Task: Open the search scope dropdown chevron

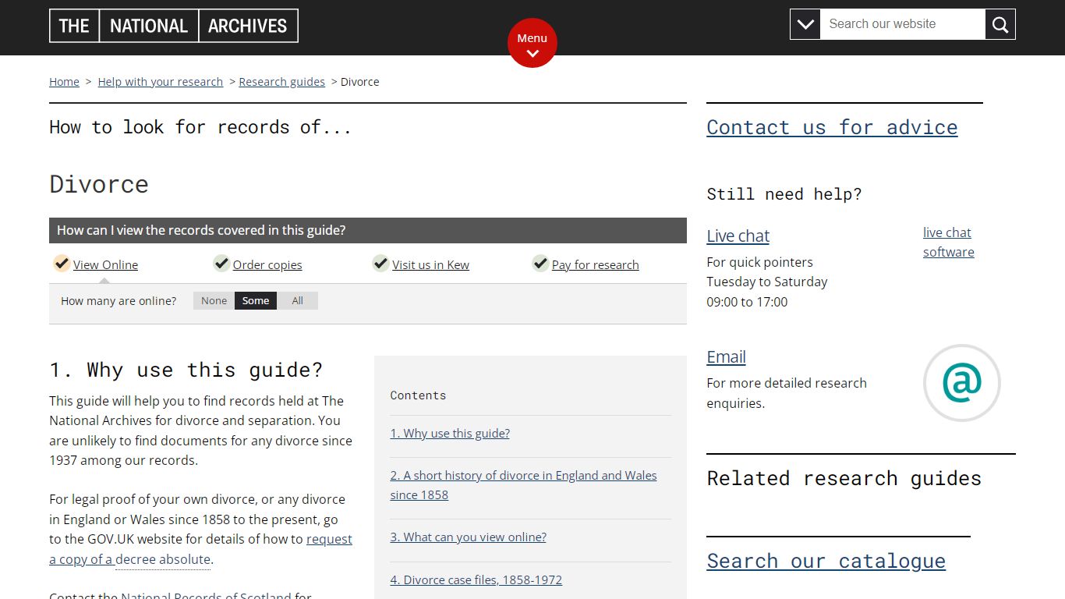Action: click(805, 25)
